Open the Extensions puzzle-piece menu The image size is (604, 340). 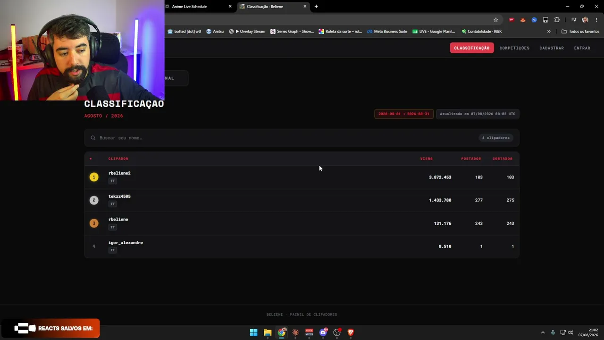557,20
